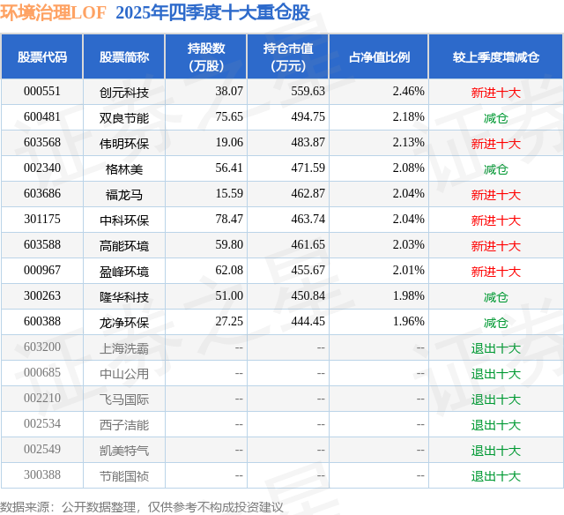Click holding value 559.63

[x=308, y=92]
